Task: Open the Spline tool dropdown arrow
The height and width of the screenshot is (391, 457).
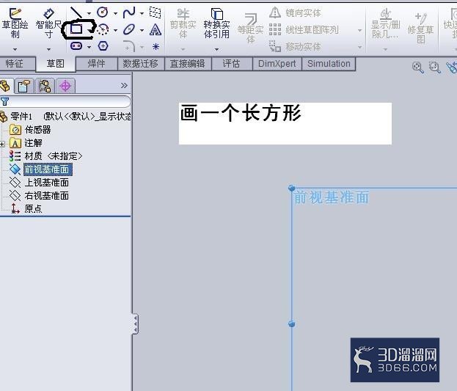Action: [142, 13]
